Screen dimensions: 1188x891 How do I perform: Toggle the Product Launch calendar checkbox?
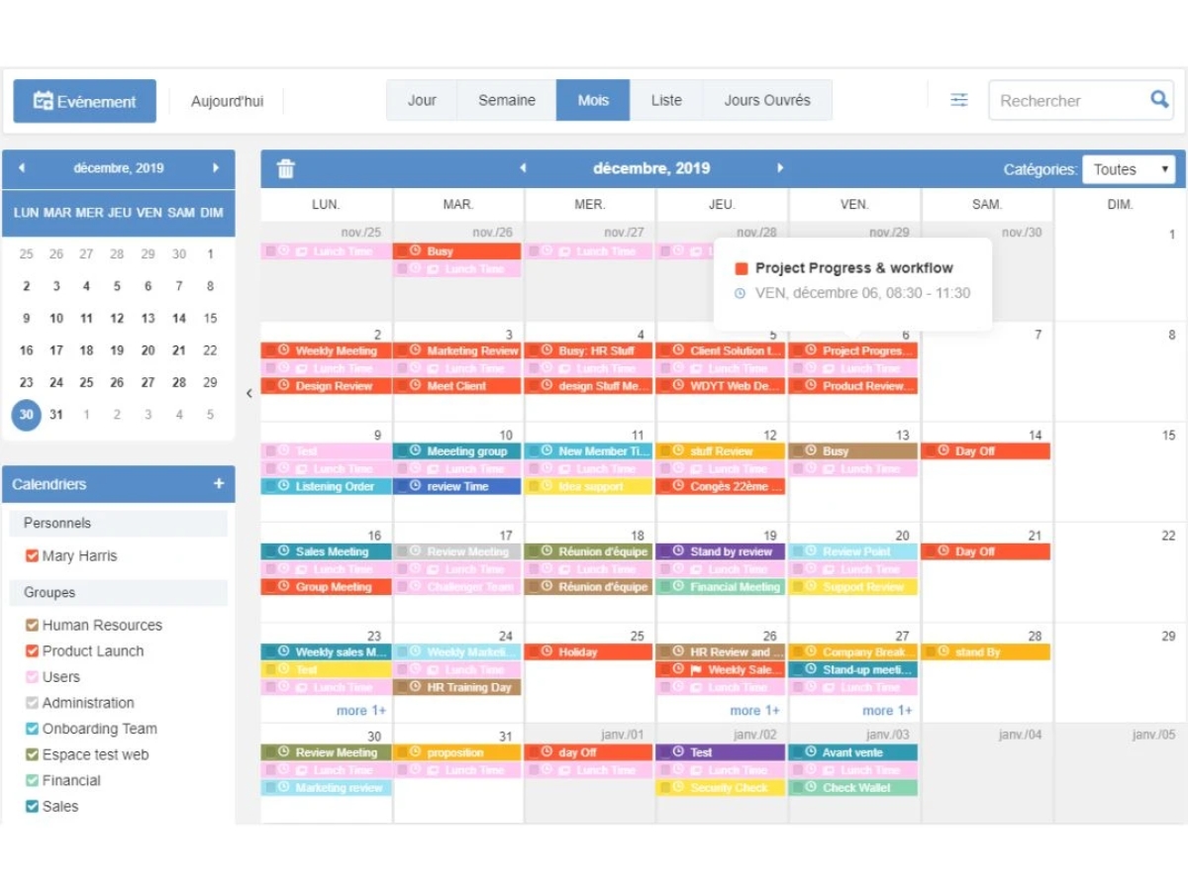click(32, 651)
